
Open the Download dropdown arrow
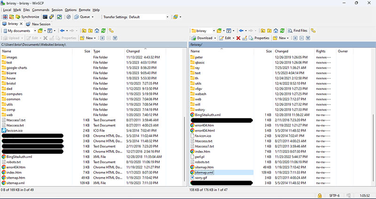[x=215, y=38]
